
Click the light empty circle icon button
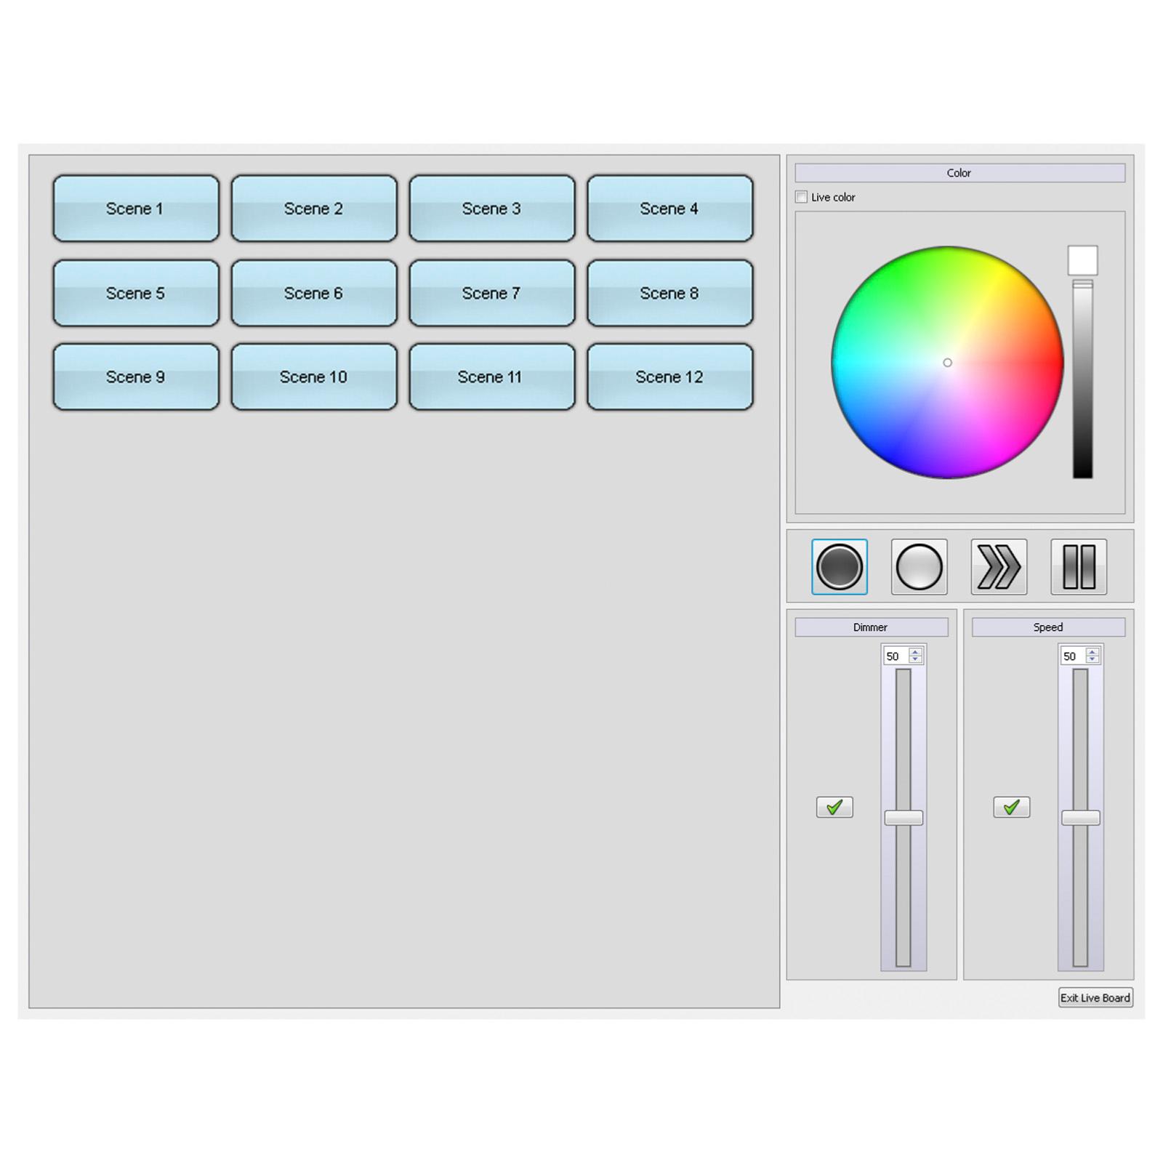click(x=919, y=567)
